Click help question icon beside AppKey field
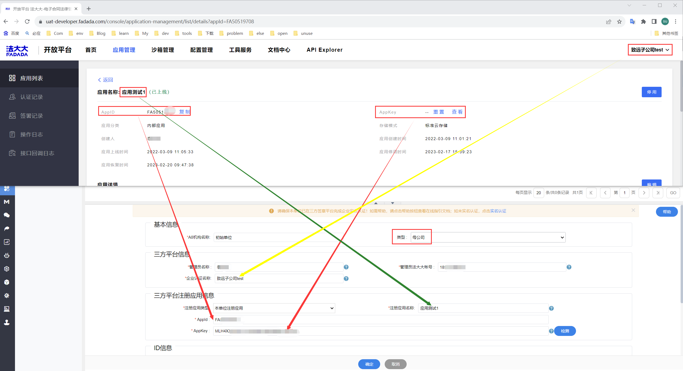The image size is (683, 371). point(551,331)
